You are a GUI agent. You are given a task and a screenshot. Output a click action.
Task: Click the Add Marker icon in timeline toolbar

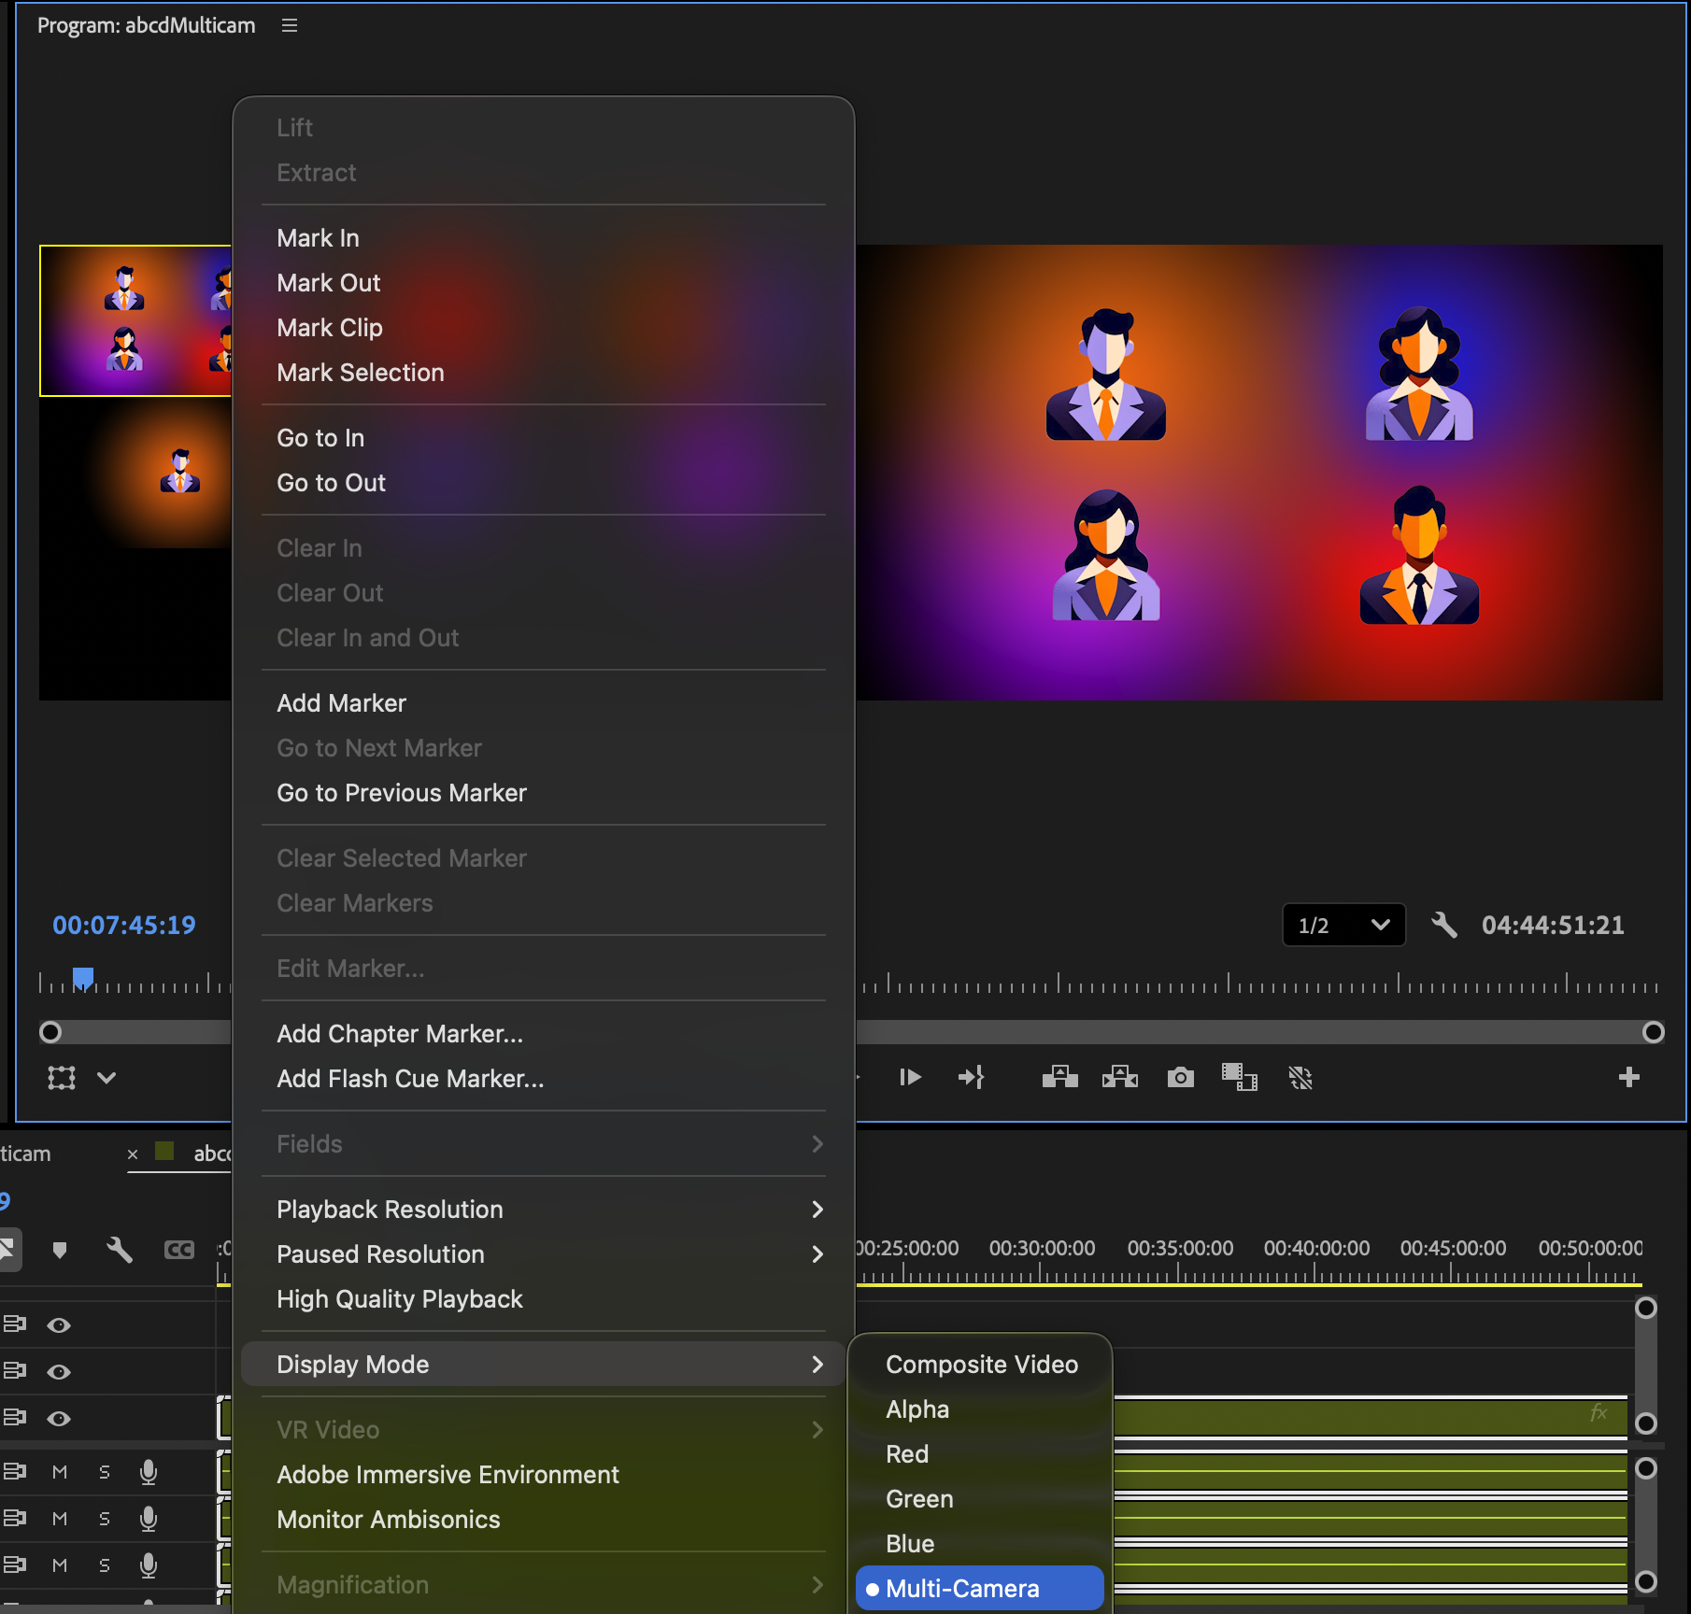(60, 1250)
